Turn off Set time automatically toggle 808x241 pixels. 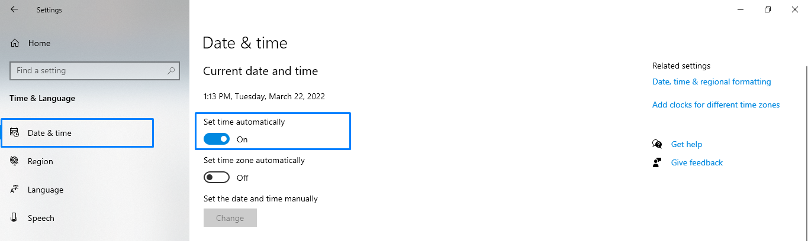(217, 139)
